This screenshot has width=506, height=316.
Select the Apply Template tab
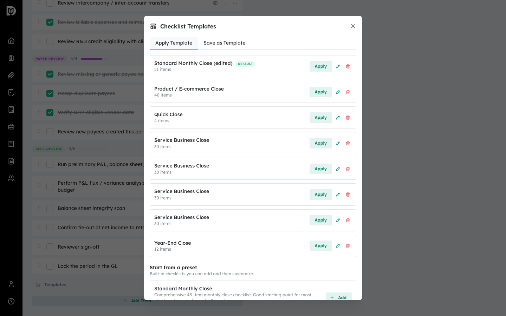point(174,43)
